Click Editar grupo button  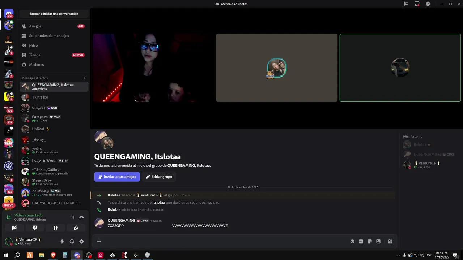(159, 177)
